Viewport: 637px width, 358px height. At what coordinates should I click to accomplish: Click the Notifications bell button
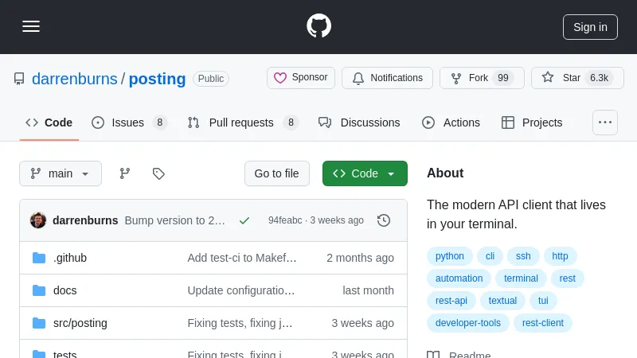click(387, 78)
